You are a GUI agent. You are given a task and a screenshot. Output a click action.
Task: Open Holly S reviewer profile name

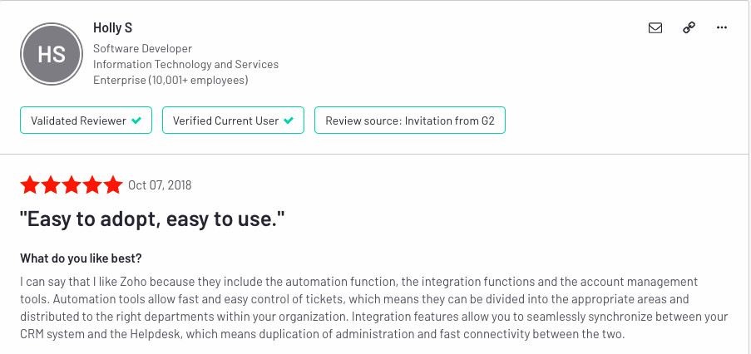coord(112,28)
